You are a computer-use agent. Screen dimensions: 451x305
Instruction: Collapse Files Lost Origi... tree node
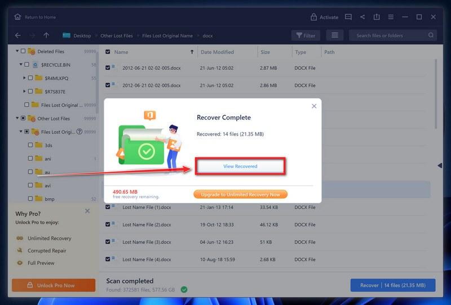coord(21,132)
